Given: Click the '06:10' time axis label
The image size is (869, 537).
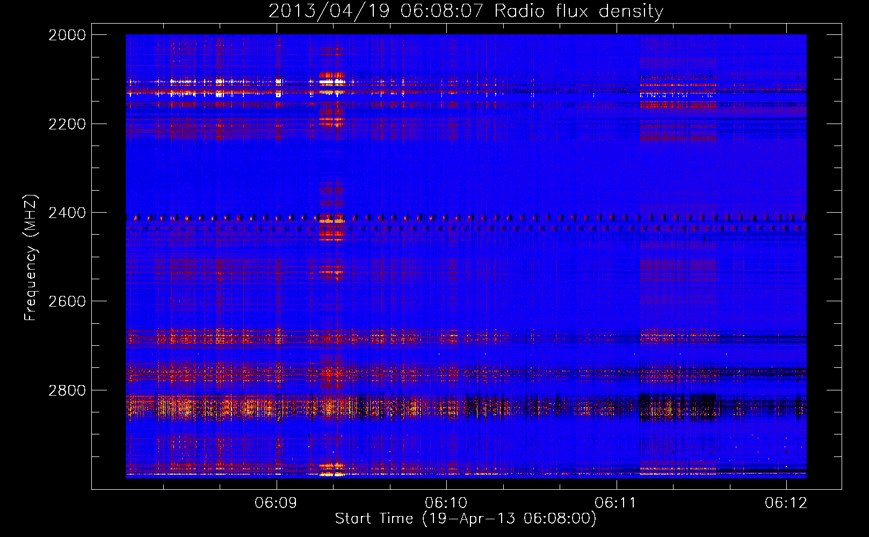Looking at the screenshot, I should point(446,503).
